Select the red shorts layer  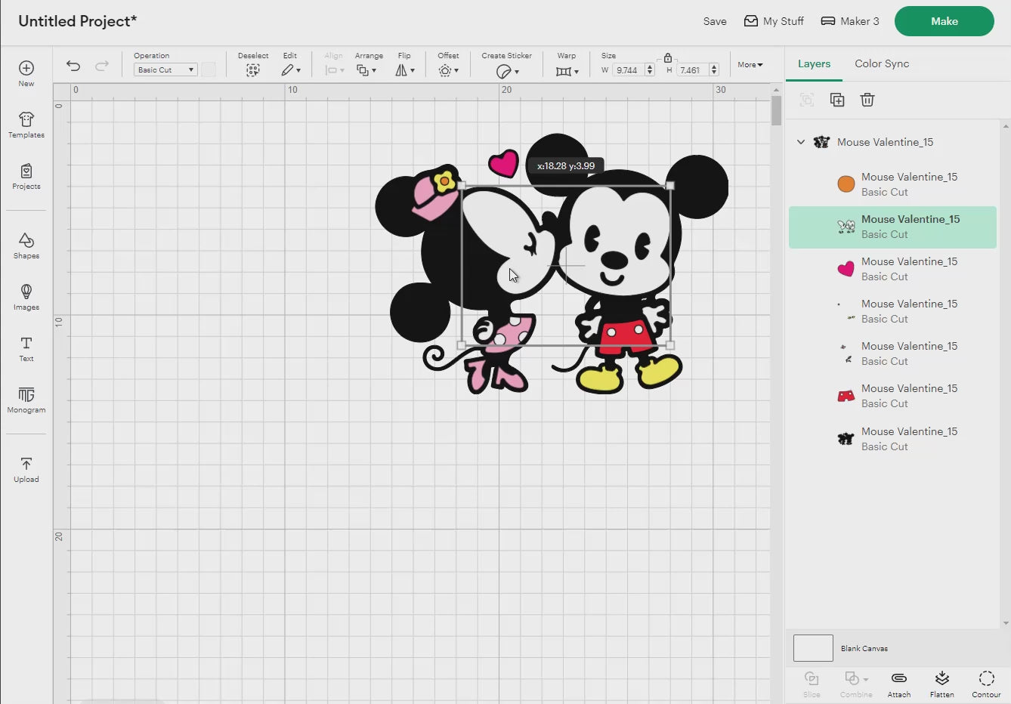tap(892, 396)
